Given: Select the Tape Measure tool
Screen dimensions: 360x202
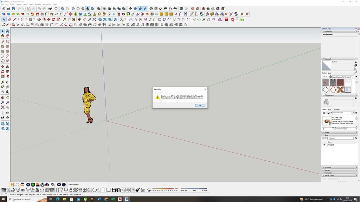Looking at the screenshot, I should pos(2,82).
